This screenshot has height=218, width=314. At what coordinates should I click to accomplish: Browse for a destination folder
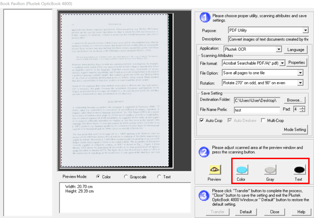pyautogui.click(x=294, y=100)
